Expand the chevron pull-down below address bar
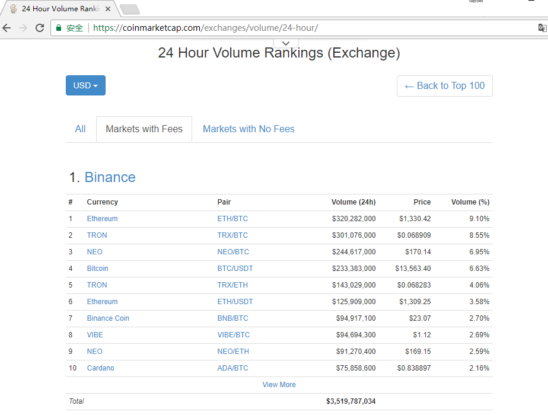Screen dimensions: 548x415 [x=286, y=43]
